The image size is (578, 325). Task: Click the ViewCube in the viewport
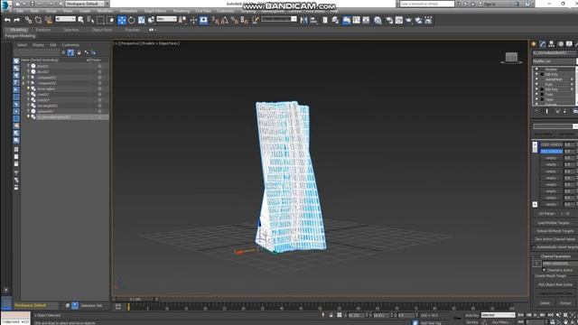511,58
